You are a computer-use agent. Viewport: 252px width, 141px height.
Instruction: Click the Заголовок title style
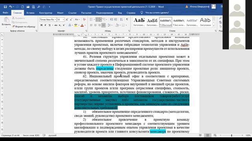[x=206, y=22]
